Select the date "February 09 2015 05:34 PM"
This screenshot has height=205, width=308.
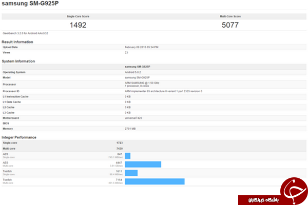(x=142, y=47)
